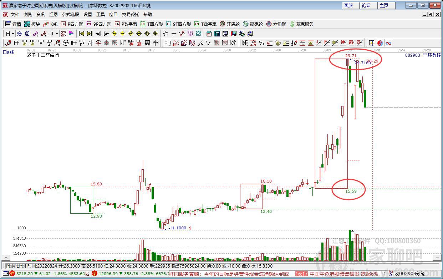This screenshot has height=279, width=443.
Task: Click the 15.59 price label
Action: point(351,191)
